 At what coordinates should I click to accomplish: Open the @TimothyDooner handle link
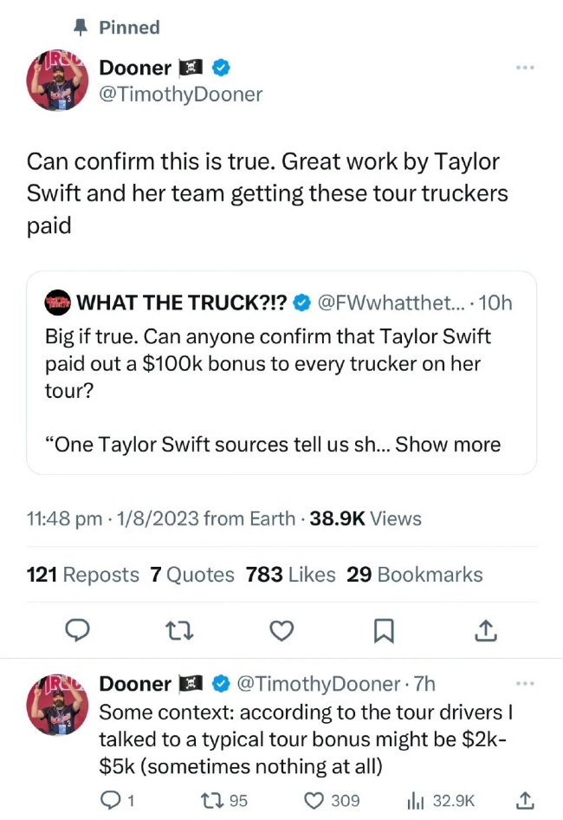coord(180,94)
